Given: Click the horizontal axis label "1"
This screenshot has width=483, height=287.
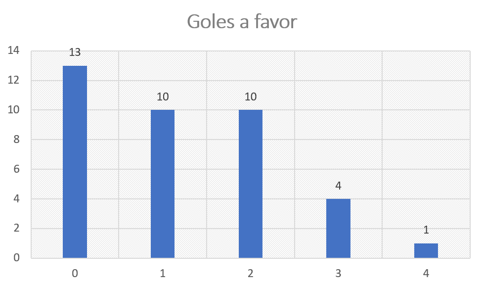Looking at the screenshot, I should 163,274.
